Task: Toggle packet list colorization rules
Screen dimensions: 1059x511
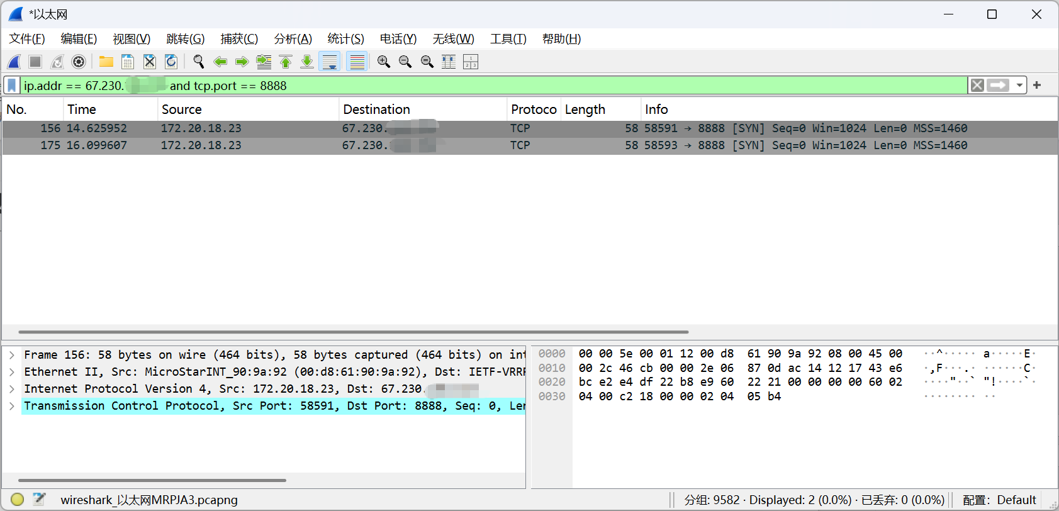Action: (357, 62)
